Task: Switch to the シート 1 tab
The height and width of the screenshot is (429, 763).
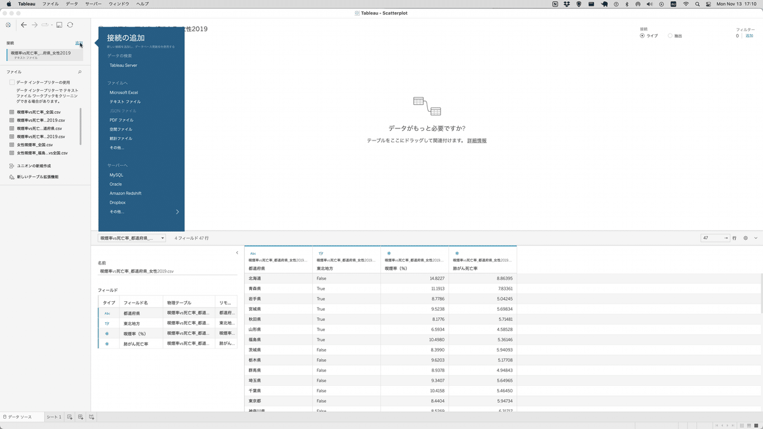Action: [x=54, y=417]
